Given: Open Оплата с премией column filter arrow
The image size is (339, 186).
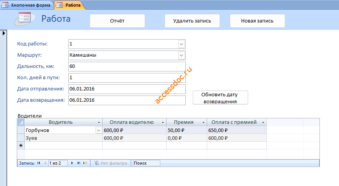Looking at the screenshot, I should 263,122.
